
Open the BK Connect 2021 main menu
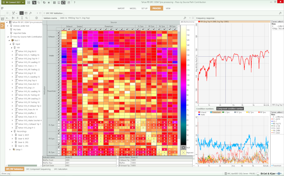coord(13,2)
